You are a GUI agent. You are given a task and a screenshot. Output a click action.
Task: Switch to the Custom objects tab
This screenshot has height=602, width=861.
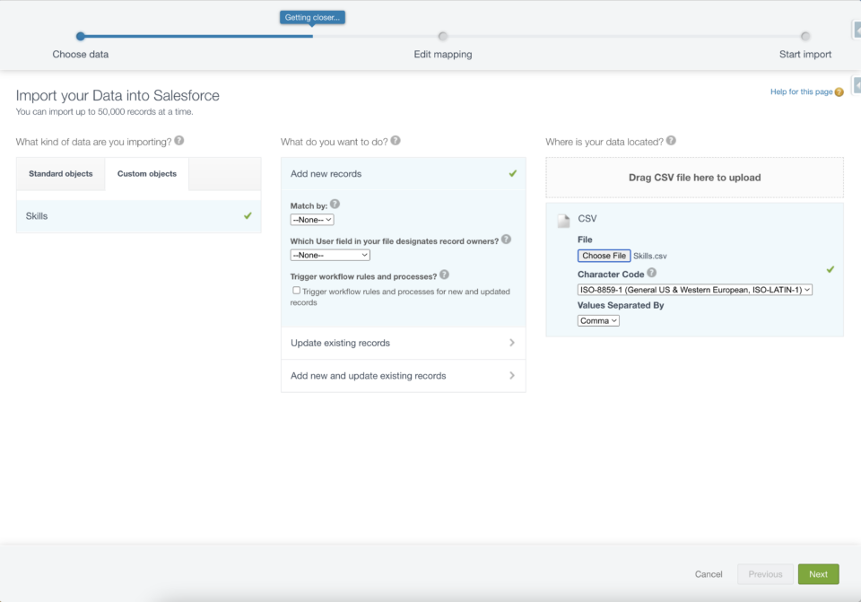click(146, 173)
